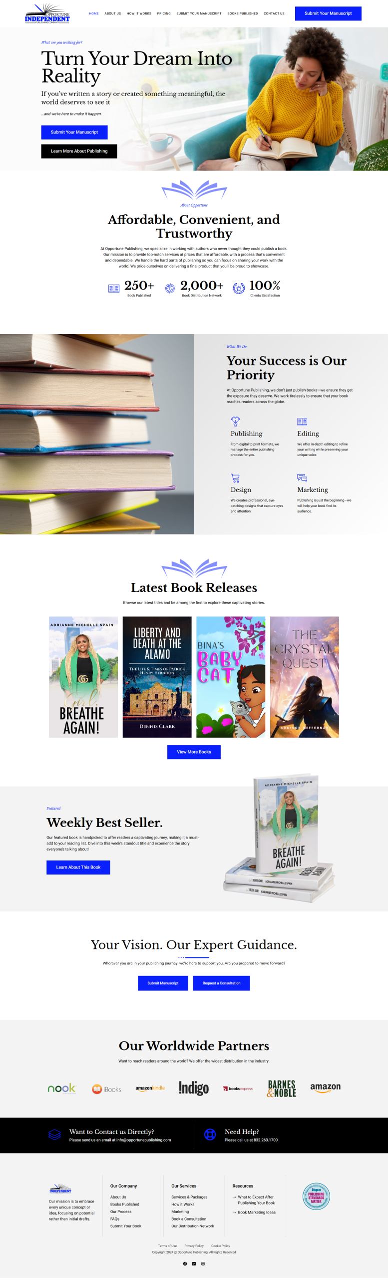Open the LinkedIn icon in footer
This screenshot has height=1280, width=388.
(x=194, y=1263)
